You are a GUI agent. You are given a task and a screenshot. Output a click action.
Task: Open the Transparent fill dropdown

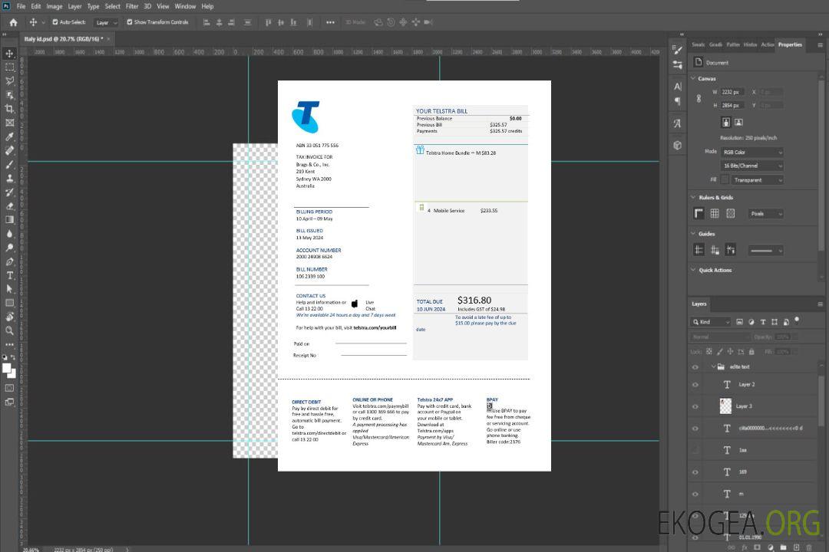click(757, 180)
